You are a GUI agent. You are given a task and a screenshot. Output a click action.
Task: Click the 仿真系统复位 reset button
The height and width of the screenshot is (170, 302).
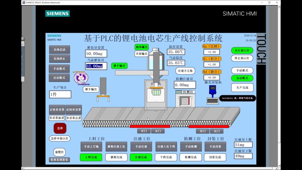[59, 160]
